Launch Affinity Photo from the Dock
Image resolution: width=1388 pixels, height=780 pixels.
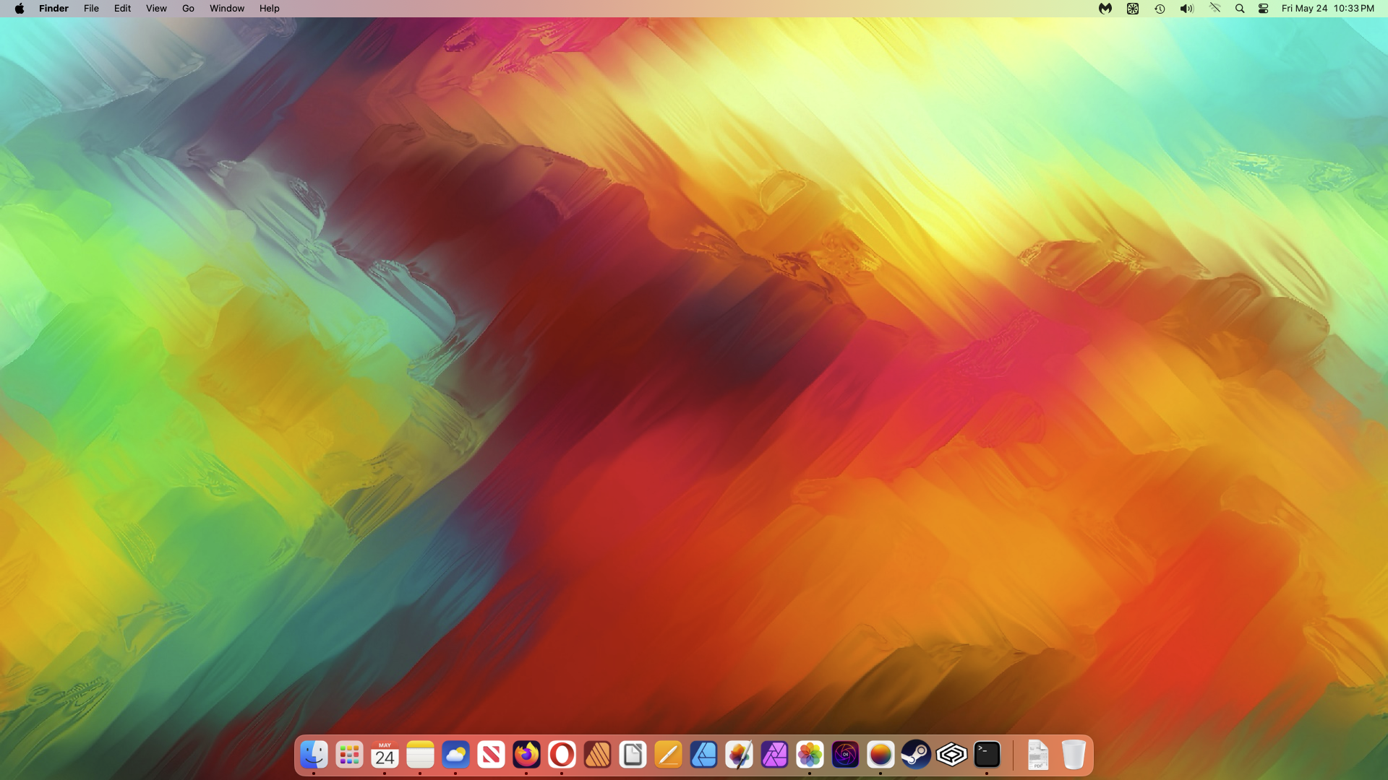[774, 755]
